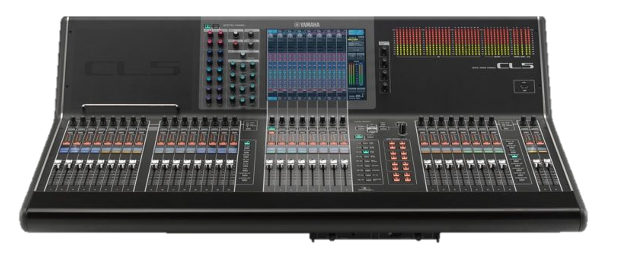The height and width of the screenshot is (263, 626).
Task: Click the LED meter bridge at top right
Action: coord(464,41)
